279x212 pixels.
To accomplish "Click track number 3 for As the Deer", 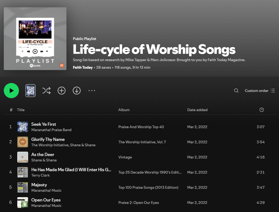I will 11,157.
